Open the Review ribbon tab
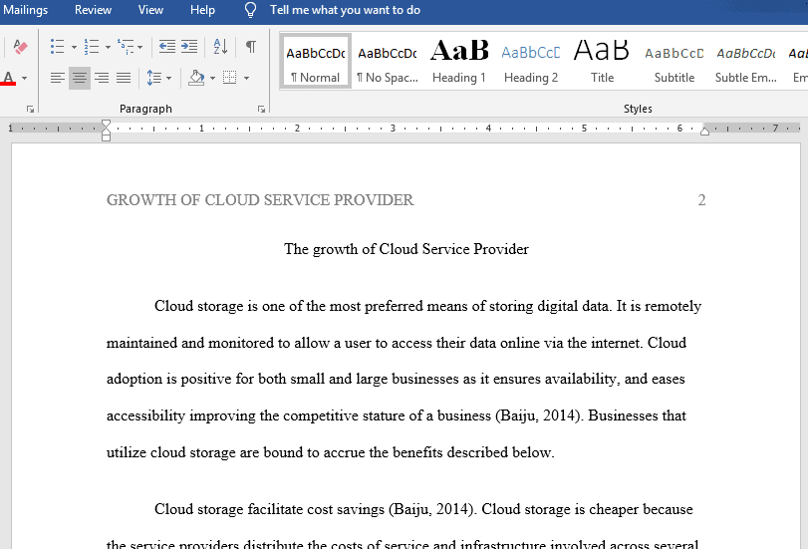808x549 pixels. point(93,10)
